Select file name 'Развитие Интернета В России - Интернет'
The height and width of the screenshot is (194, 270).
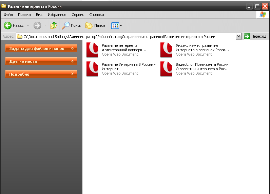coord(129,66)
